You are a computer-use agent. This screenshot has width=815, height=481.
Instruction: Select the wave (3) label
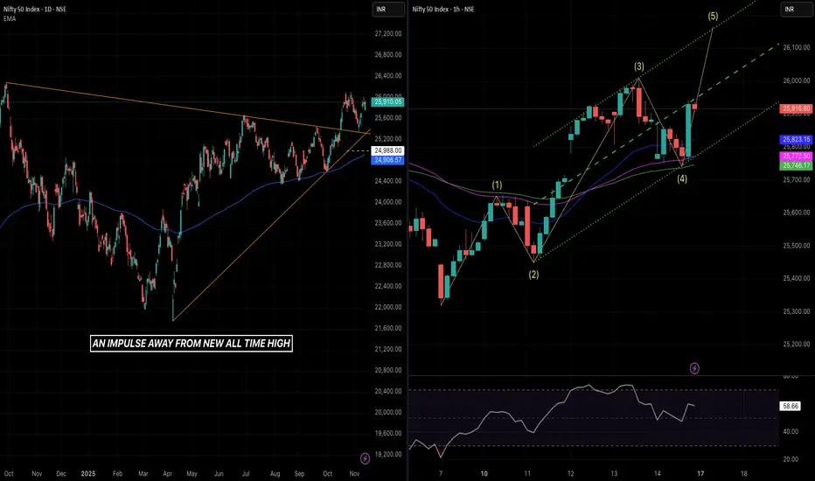(x=639, y=66)
